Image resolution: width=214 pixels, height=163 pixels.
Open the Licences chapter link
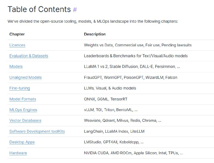point(17,45)
